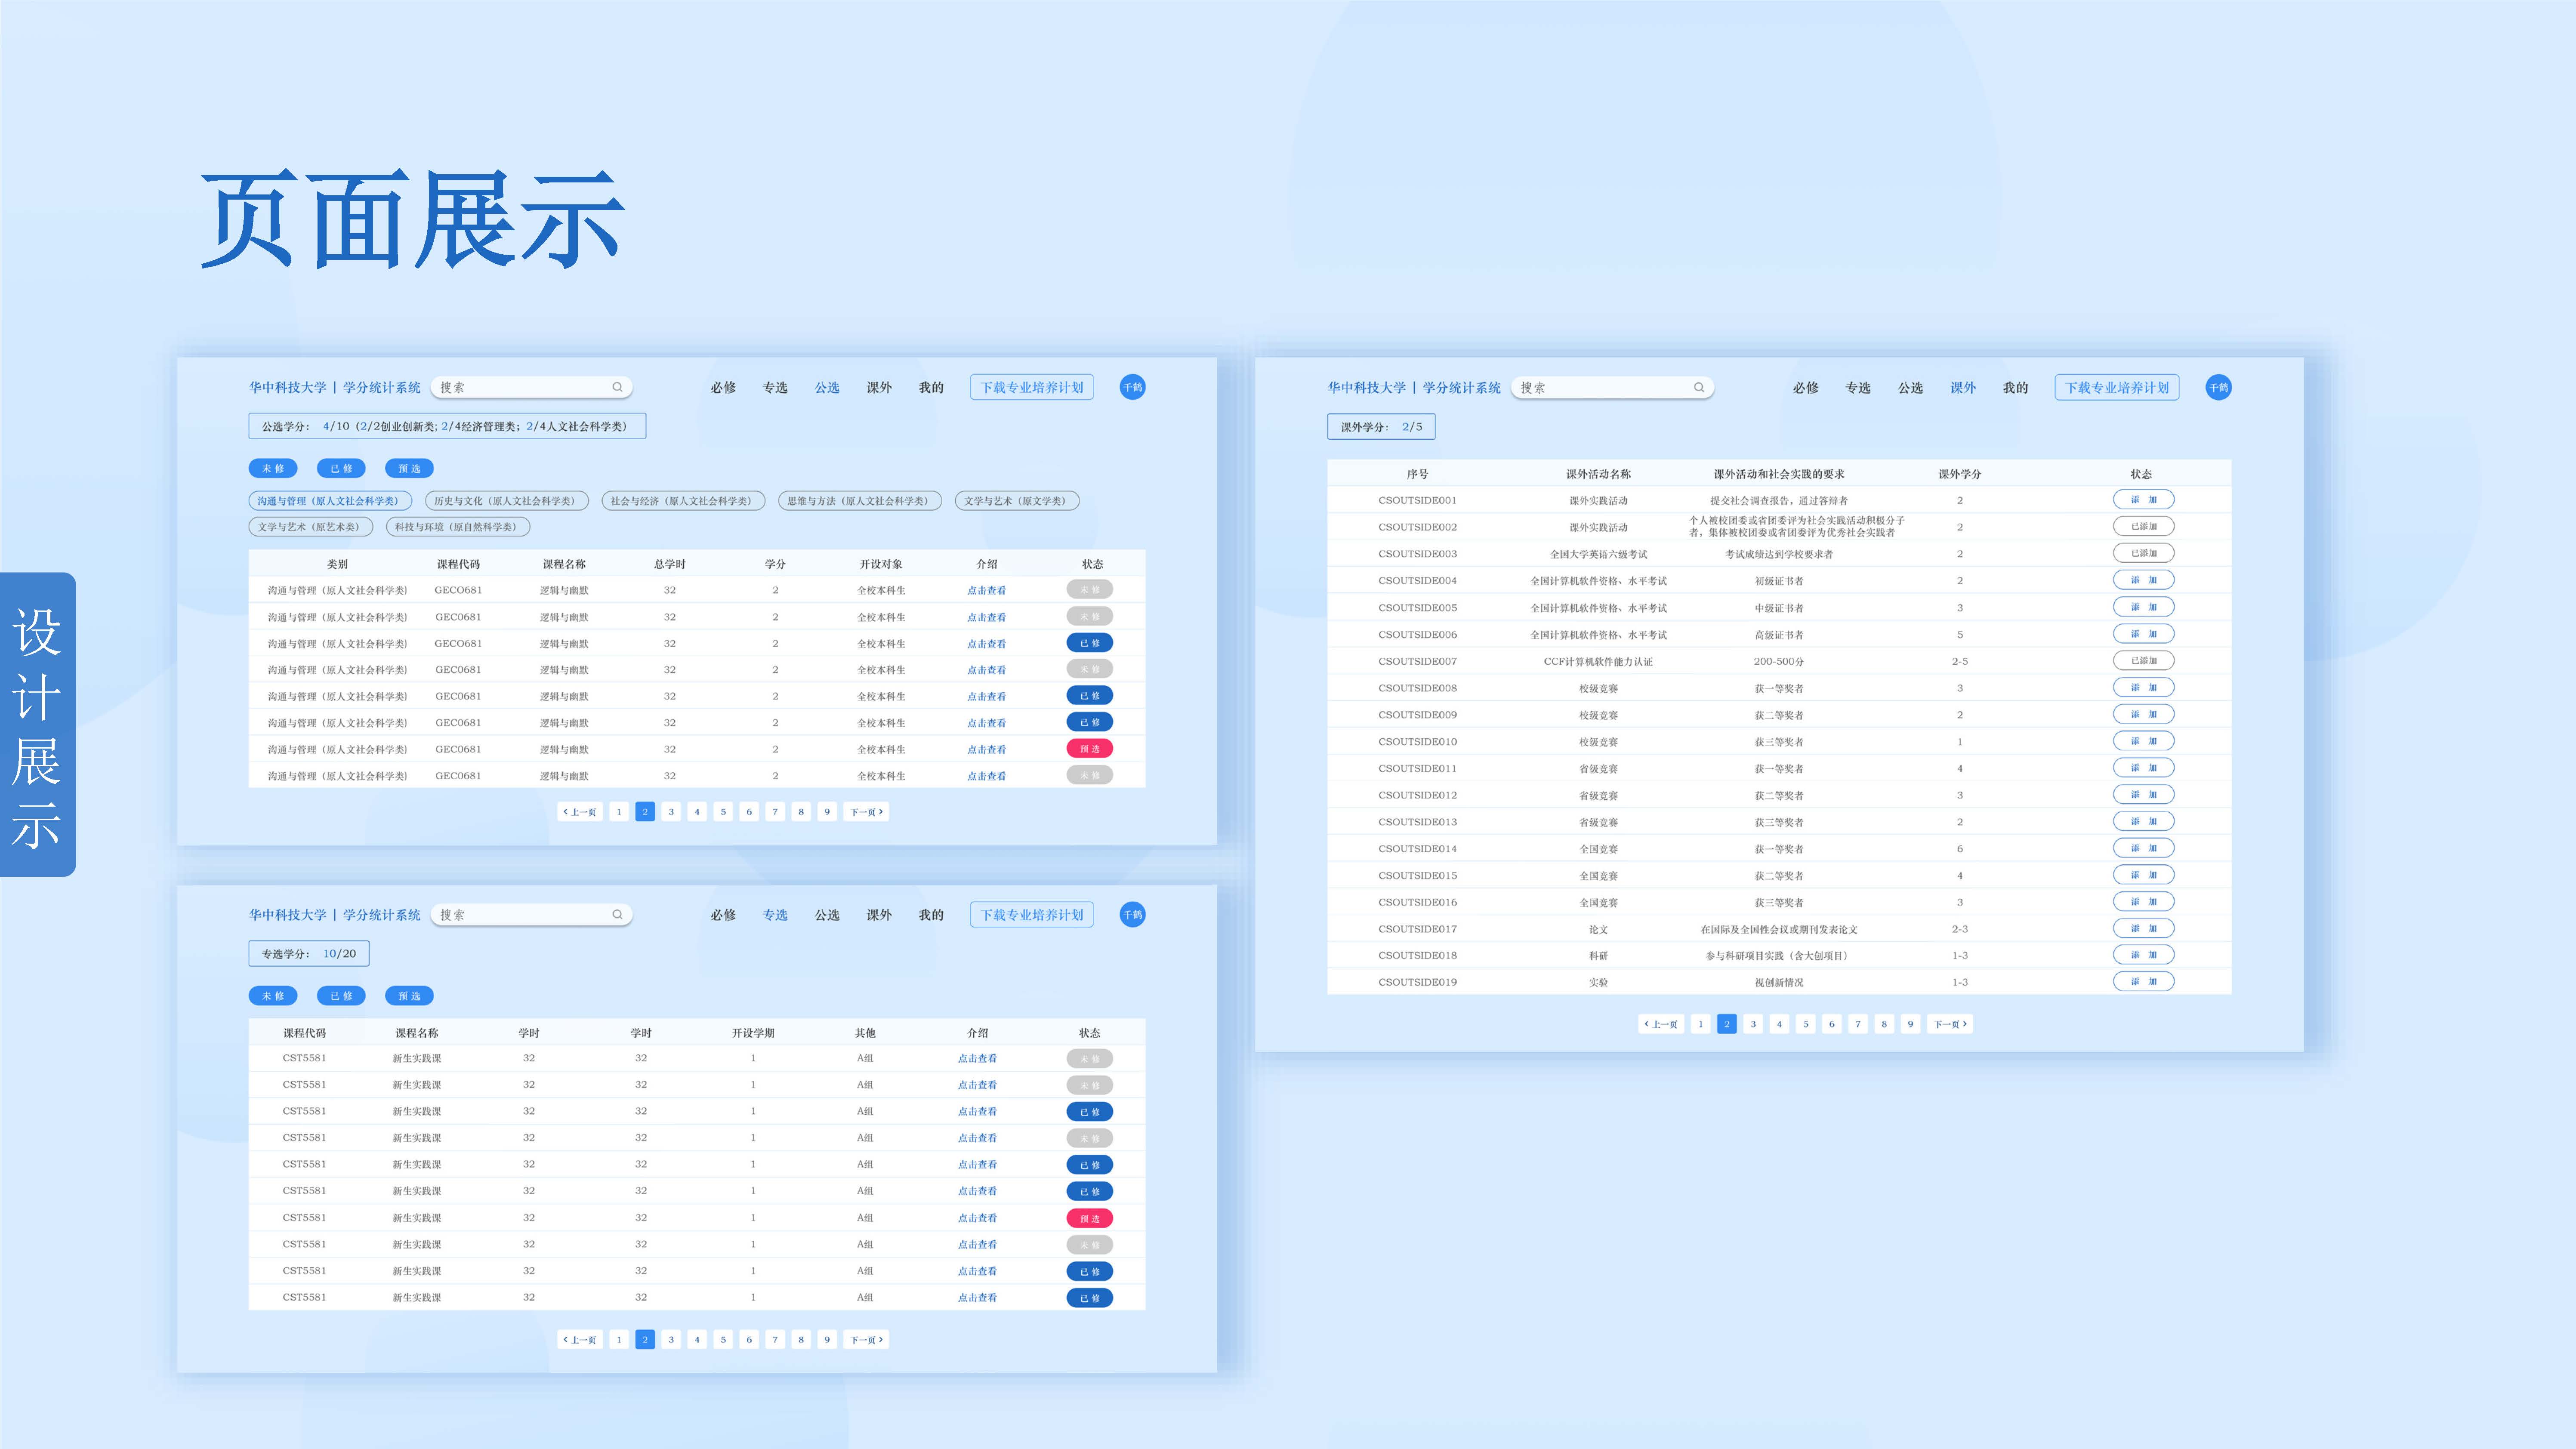Click the red 预选 status in the GEC0681 table

pos(1090,748)
